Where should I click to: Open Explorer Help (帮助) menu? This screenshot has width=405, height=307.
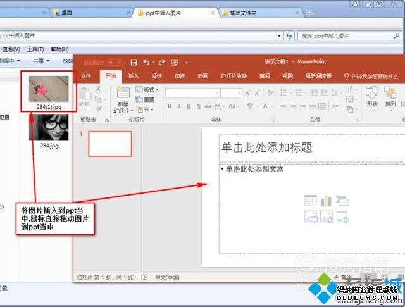coord(59,49)
